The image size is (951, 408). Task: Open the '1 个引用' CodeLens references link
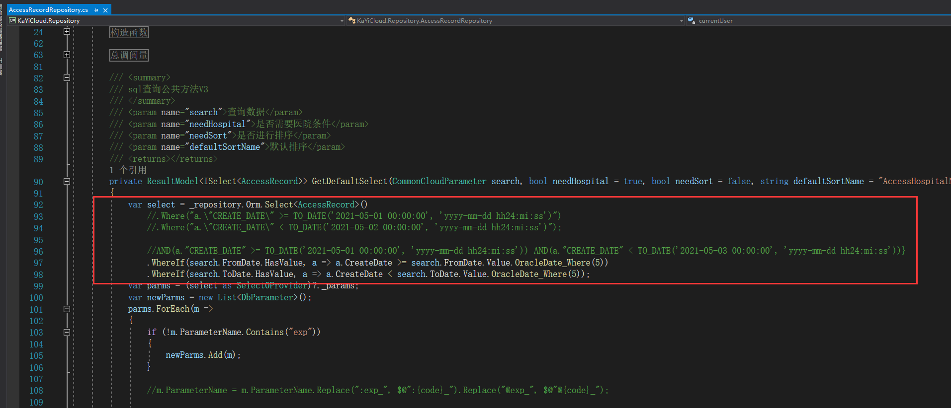(x=128, y=170)
